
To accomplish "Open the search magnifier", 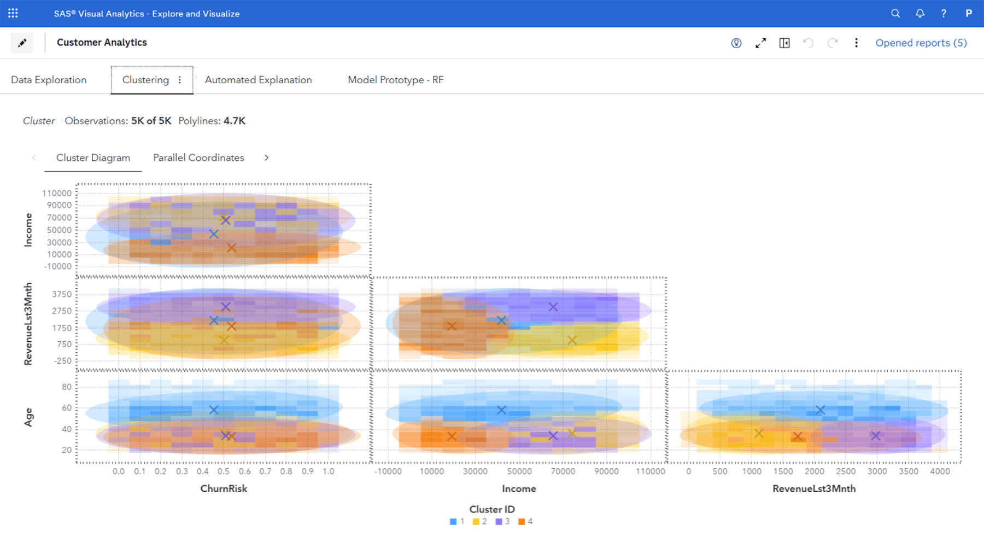I will pyautogui.click(x=895, y=13).
